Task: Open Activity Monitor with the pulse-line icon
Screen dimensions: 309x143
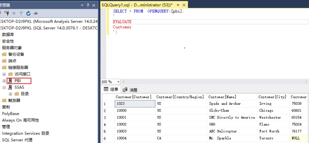Action: [x=36, y=13]
